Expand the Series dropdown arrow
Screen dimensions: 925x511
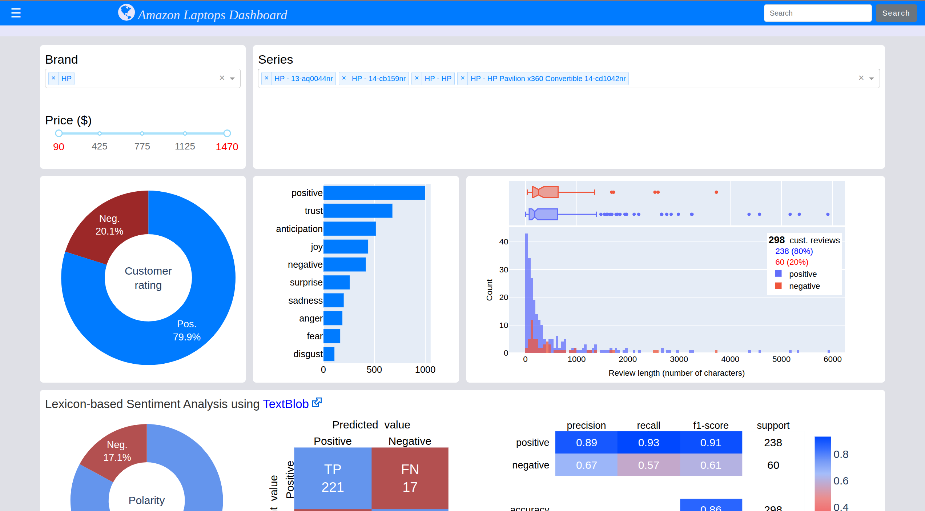click(872, 79)
